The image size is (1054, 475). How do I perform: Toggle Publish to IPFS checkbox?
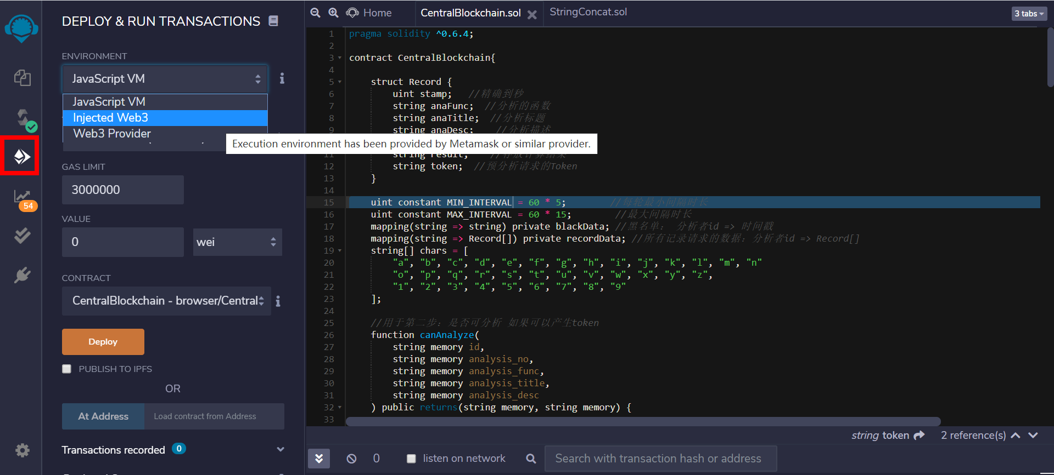click(67, 369)
